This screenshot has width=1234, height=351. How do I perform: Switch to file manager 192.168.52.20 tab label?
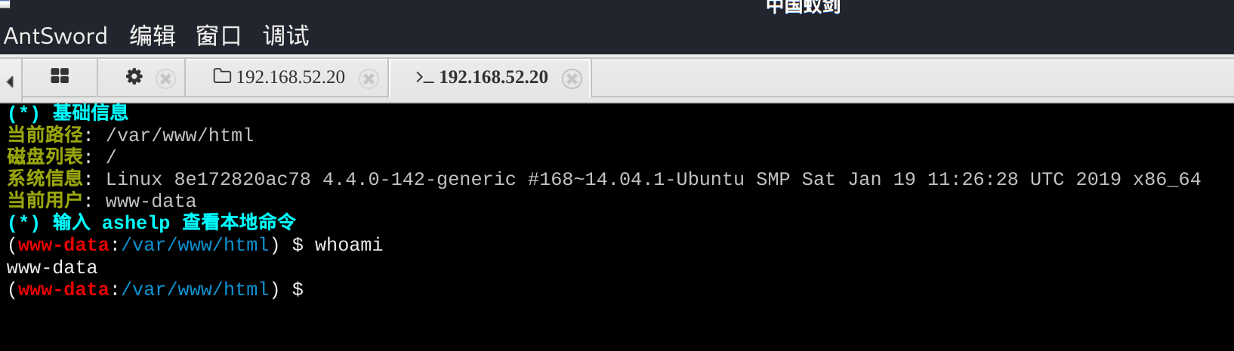(290, 77)
